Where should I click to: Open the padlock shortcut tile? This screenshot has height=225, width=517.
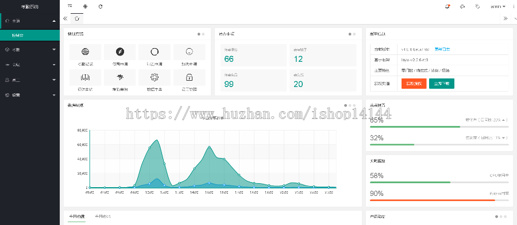pos(189,77)
